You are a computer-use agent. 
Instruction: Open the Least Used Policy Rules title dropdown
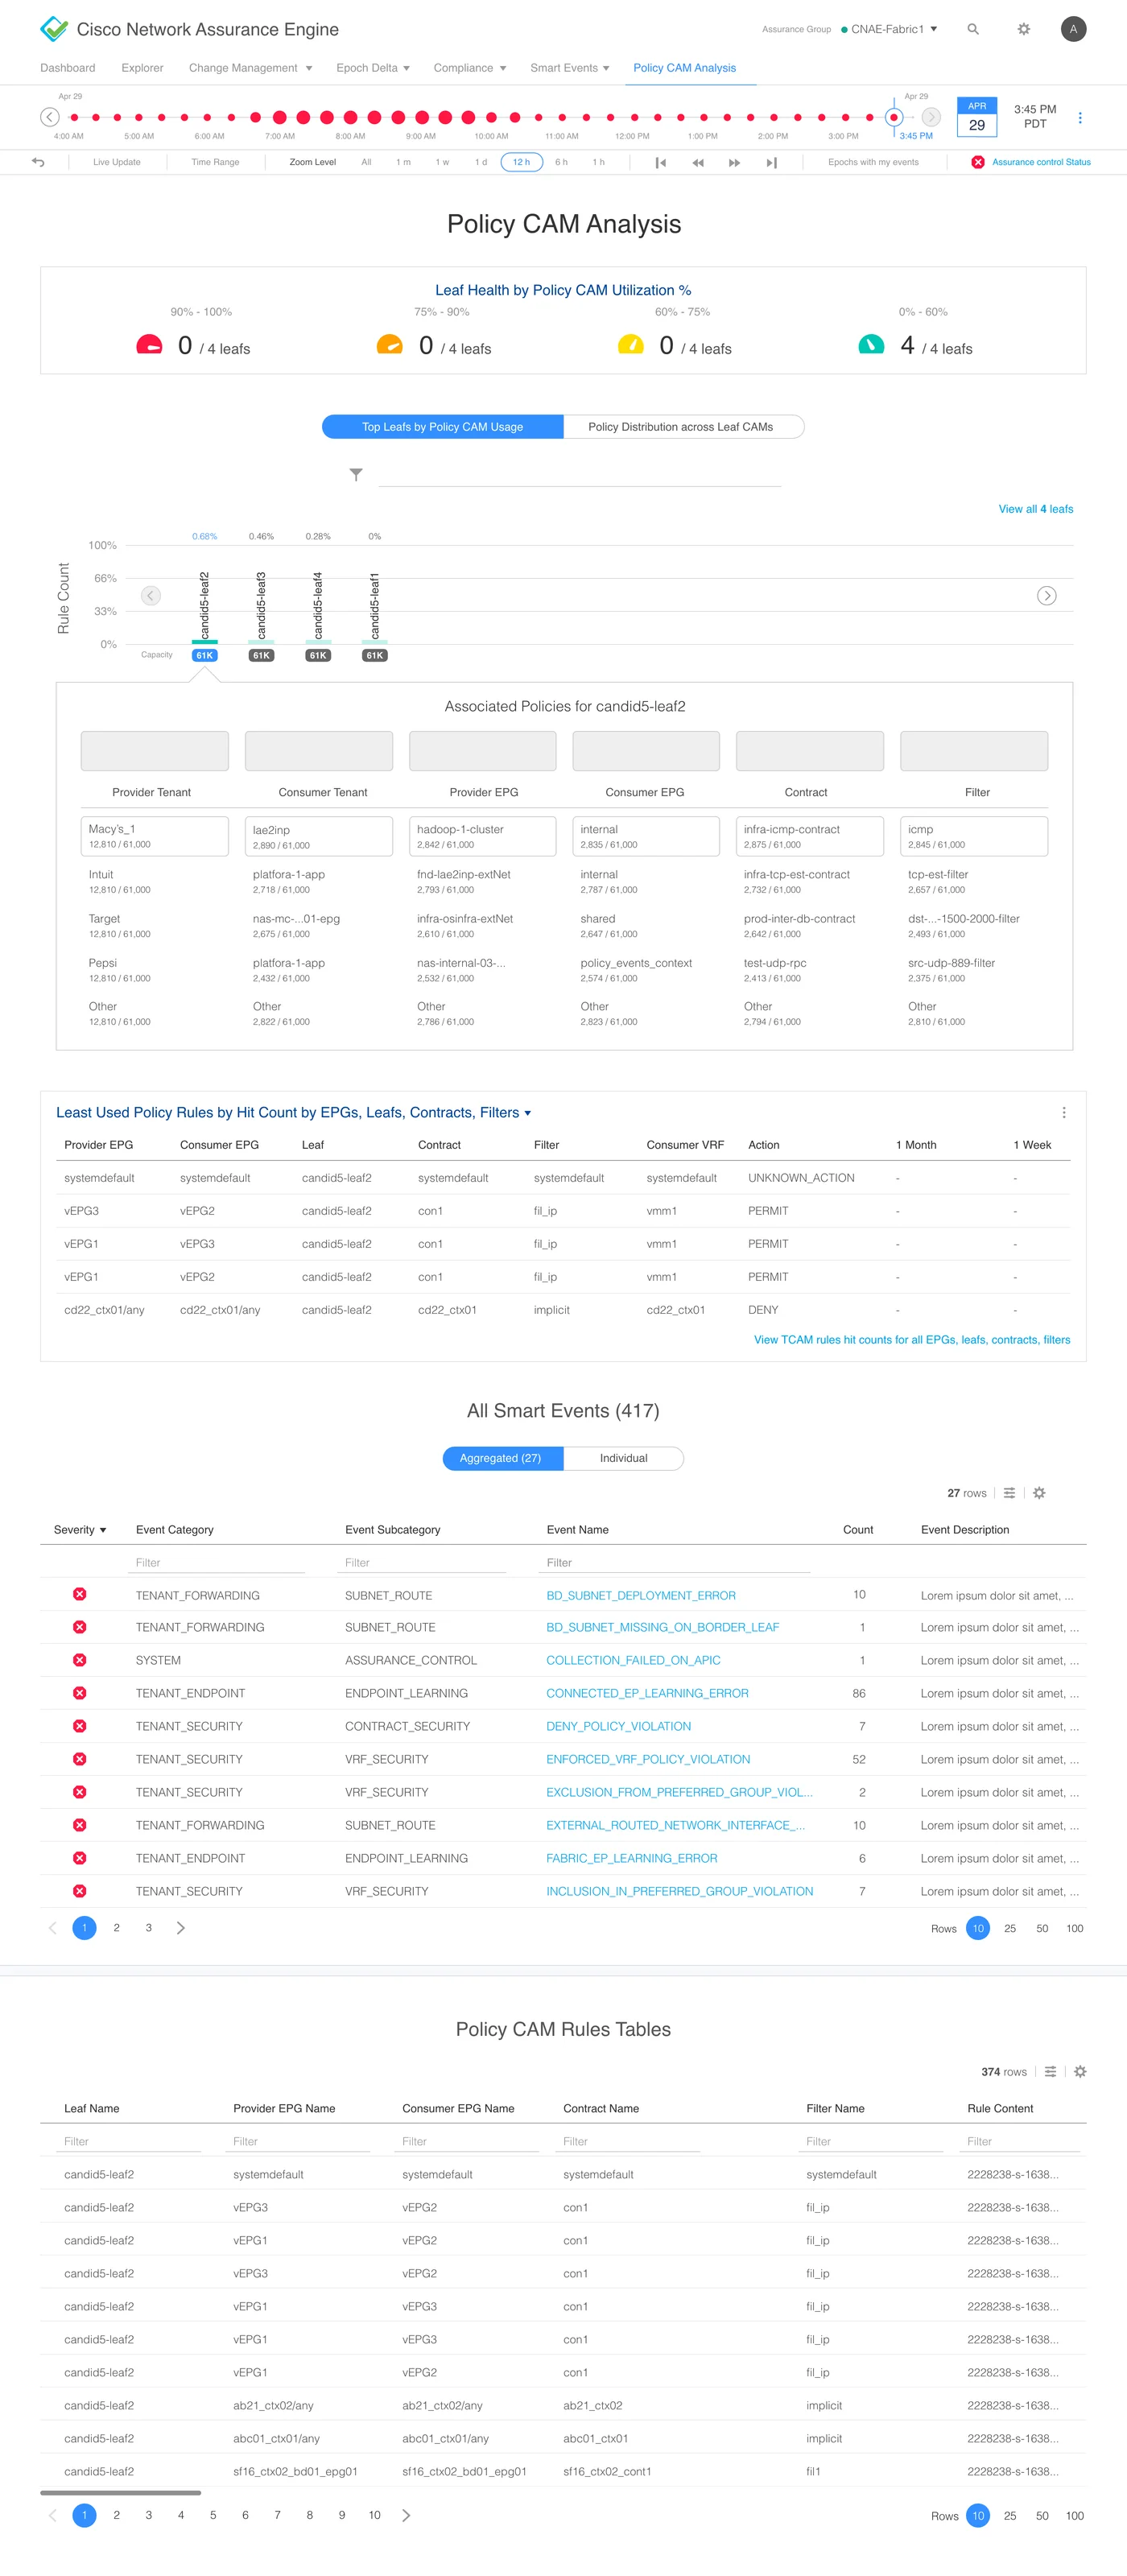527,1113
